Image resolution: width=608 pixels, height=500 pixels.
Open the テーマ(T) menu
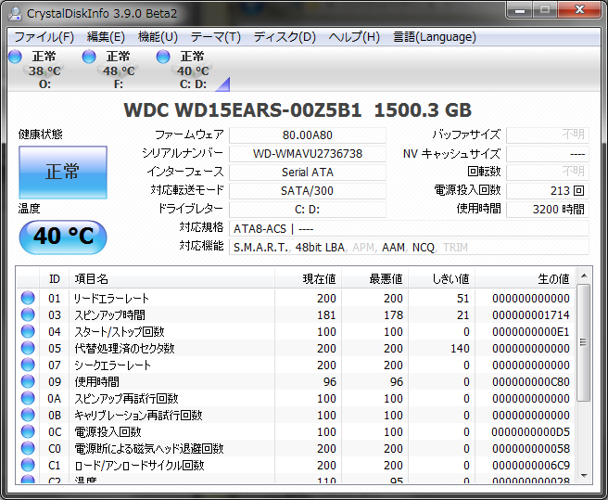(216, 37)
